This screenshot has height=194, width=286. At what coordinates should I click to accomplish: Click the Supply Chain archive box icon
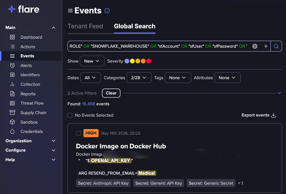tap(12, 112)
